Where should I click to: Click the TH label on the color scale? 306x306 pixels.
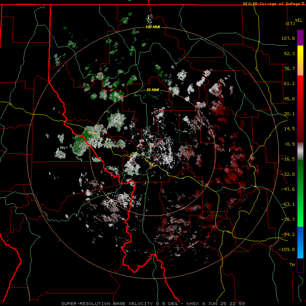tap(292, 265)
